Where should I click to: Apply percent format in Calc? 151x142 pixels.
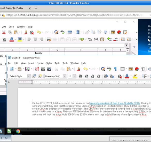coord(90,39)
